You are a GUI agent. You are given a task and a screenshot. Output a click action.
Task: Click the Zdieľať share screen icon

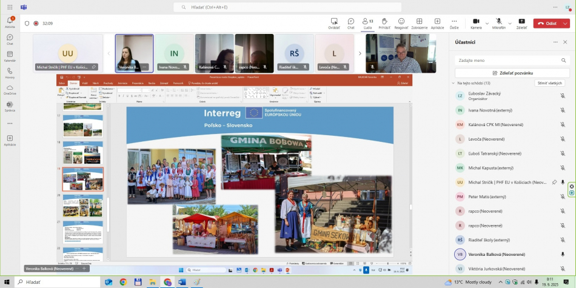[x=521, y=21]
